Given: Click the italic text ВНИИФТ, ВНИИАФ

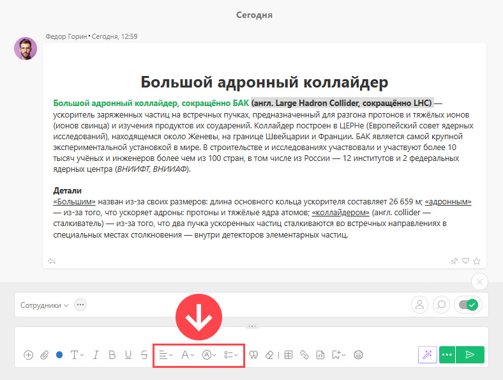Looking at the screenshot, I should coord(152,169).
